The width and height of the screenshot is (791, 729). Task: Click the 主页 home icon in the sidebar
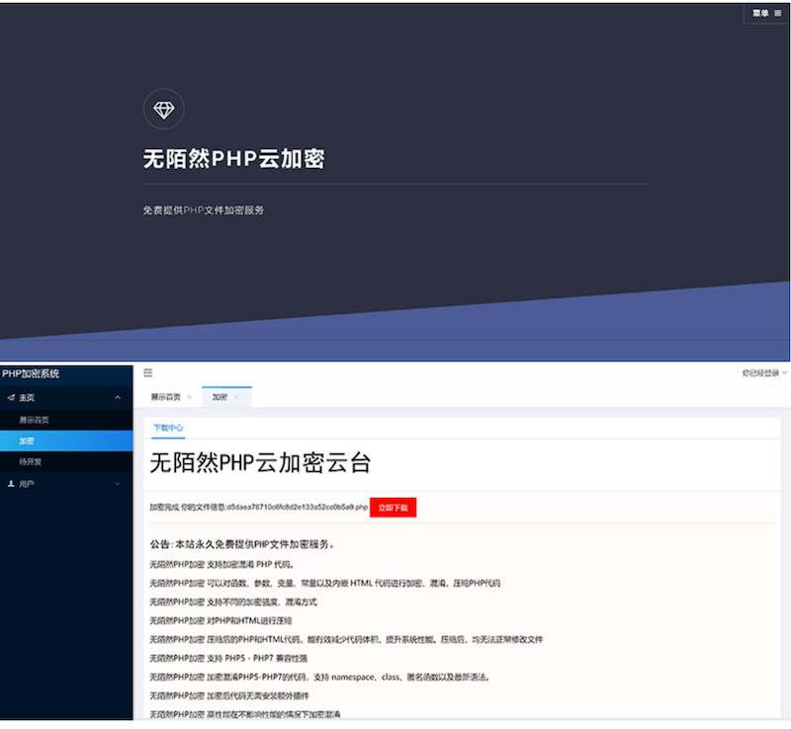(12, 397)
